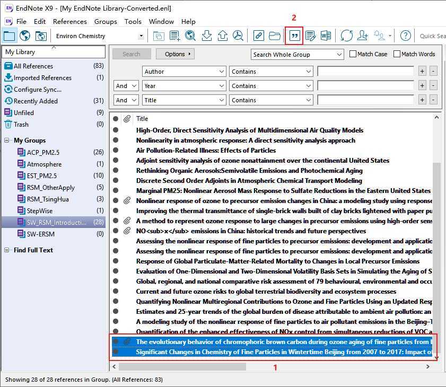The width and height of the screenshot is (446, 387).
Task: Open Online Search globe-magnifier icon
Action: 190,36
